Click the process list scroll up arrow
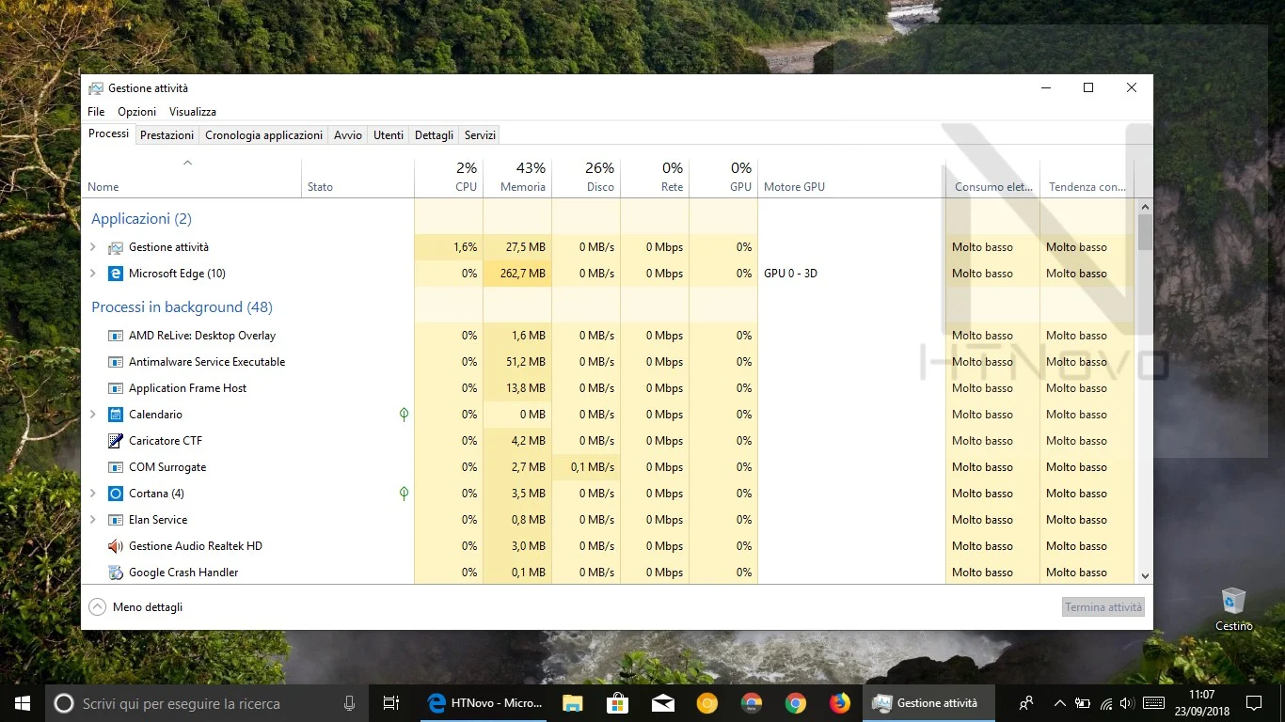The width and height of the screenshot is (1285, 722). point(1145,207)
